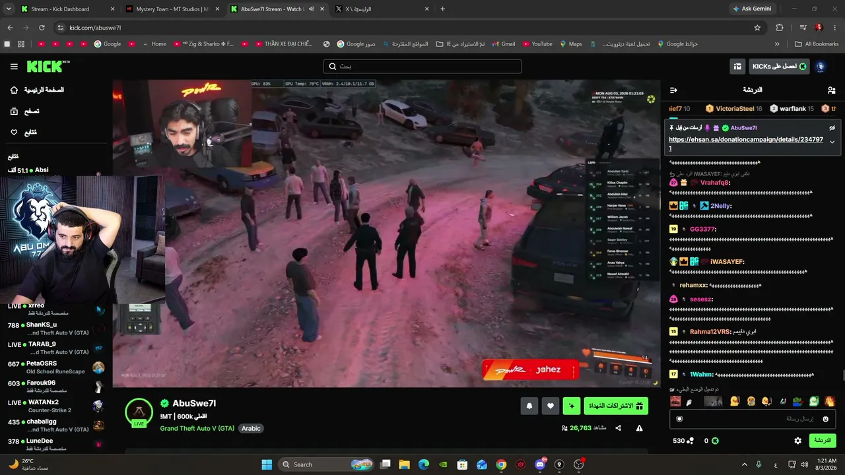The image size is (845, 475).
Task: Click warflank in the top gifters strip
Action: pyautogui.click(x=793, y=108)
